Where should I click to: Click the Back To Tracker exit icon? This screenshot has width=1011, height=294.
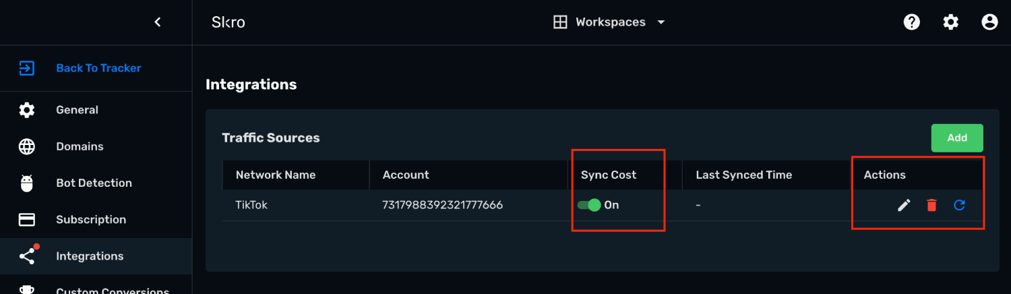[x=27, y=68]
